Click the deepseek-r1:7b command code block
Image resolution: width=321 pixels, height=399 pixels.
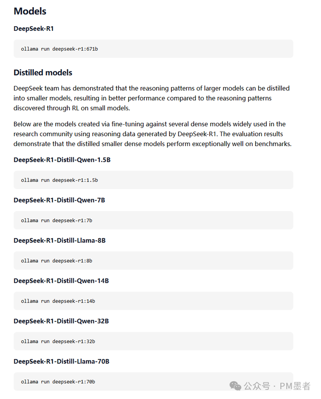pyautogui.click(x=153, y=220)
